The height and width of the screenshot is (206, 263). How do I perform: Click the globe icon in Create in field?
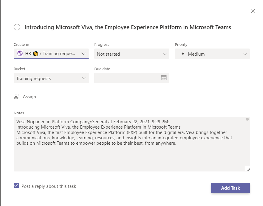coord(20,54)
